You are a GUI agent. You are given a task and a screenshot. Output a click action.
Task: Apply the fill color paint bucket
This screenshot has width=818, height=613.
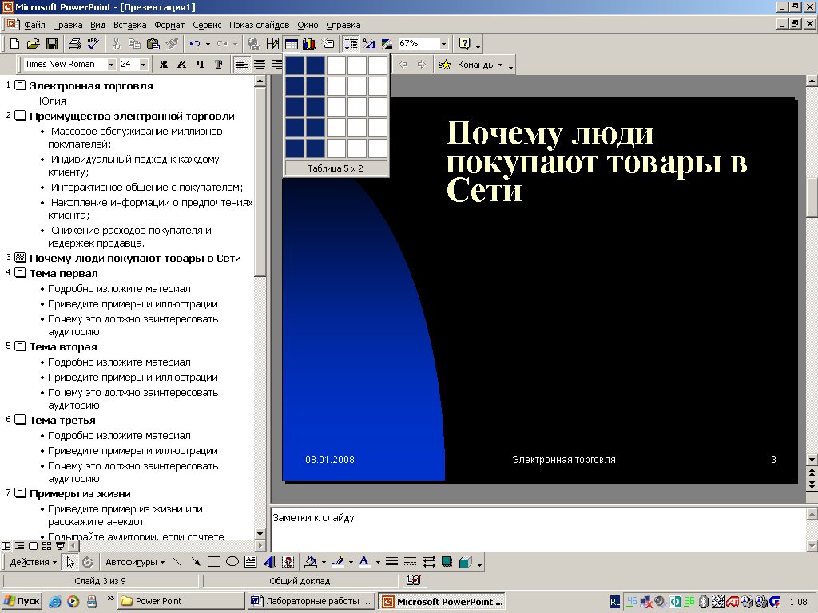pos(311,562)
